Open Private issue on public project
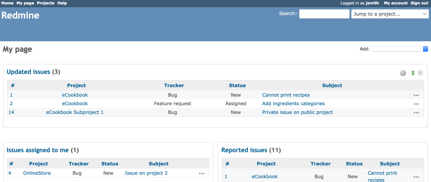The height and width of the screenshot is (182, 431). point(298,112)
